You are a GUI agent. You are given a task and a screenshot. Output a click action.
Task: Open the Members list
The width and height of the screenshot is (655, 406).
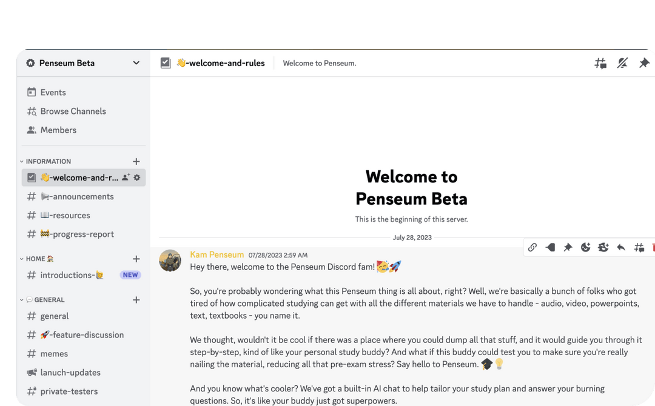click(x=58, y=130)
